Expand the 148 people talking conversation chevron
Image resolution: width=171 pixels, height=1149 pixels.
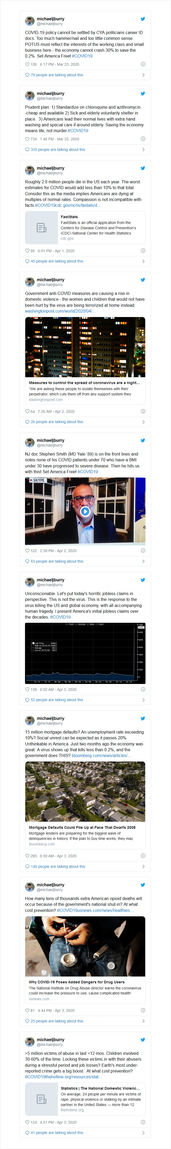(143, 866)
